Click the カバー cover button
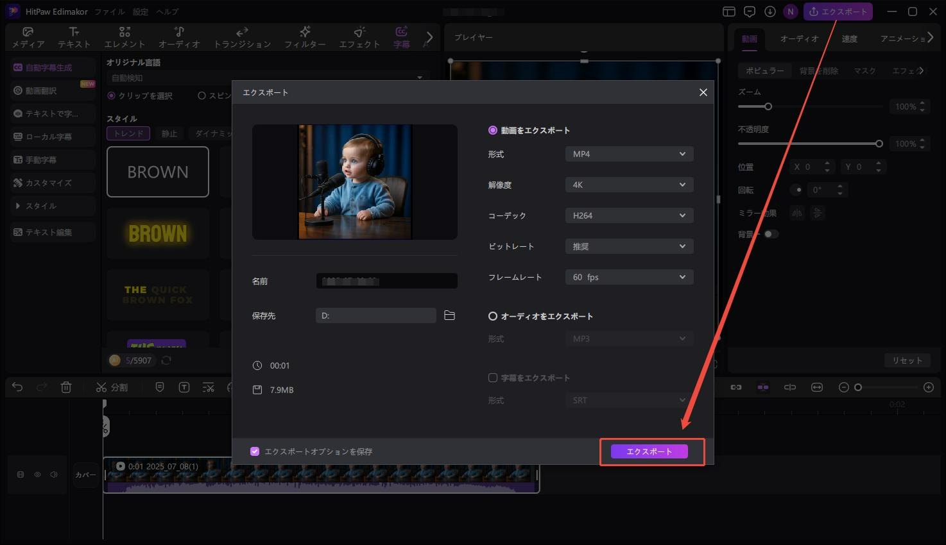 [x=85, y=474]
